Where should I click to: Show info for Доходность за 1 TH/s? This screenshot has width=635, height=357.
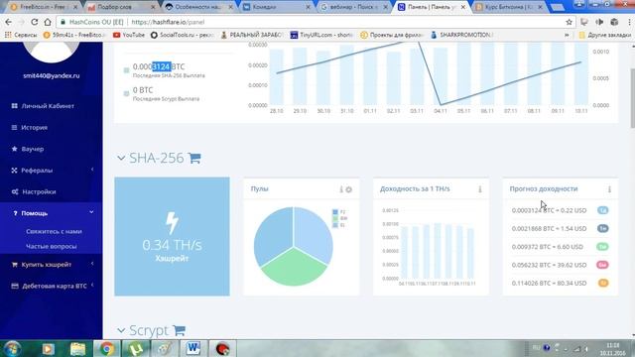click(480, 189)
